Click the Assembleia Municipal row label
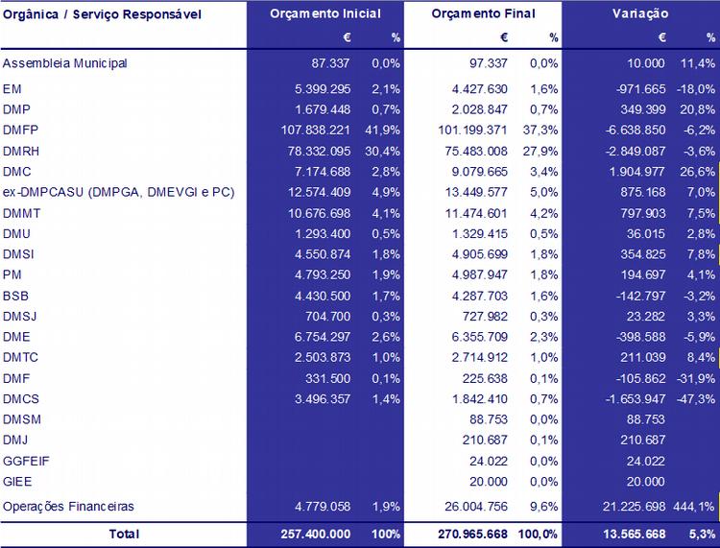 coord(65,63)
